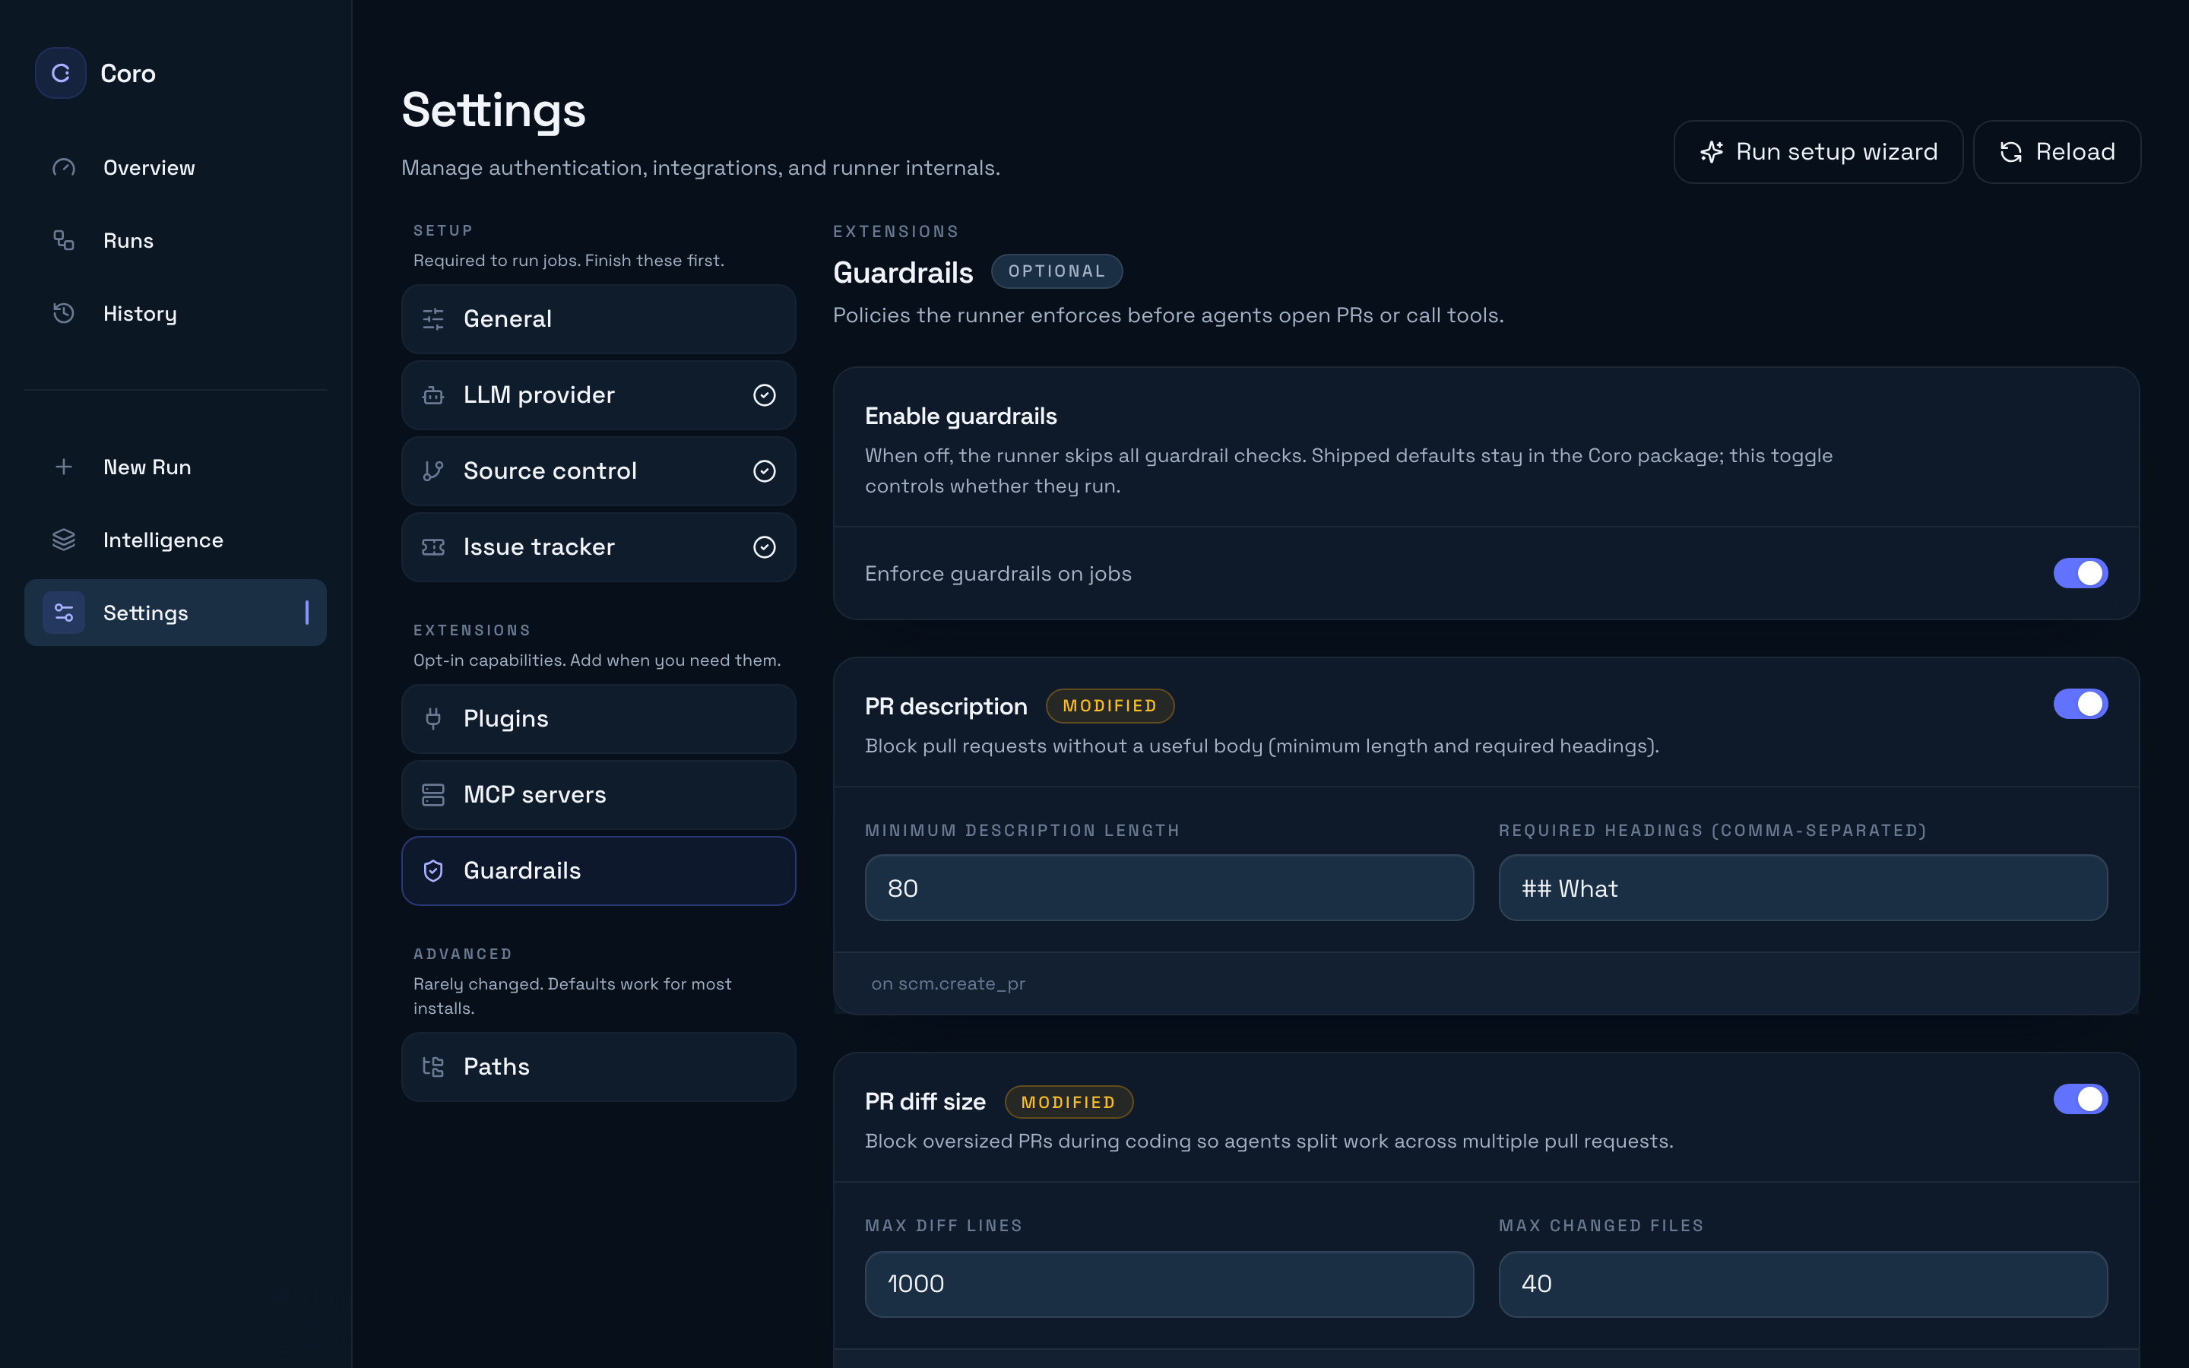
Task: Select Settings in the sidebar
Action: coord(176,613)
